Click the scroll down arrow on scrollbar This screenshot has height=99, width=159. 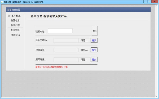(156, 96)
